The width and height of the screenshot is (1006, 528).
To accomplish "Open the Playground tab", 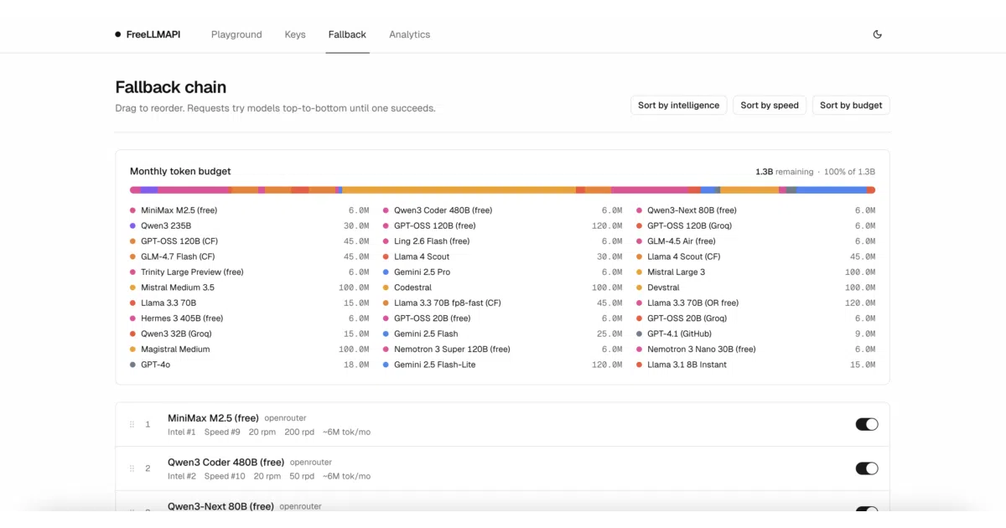I will (x=236, y=34).
